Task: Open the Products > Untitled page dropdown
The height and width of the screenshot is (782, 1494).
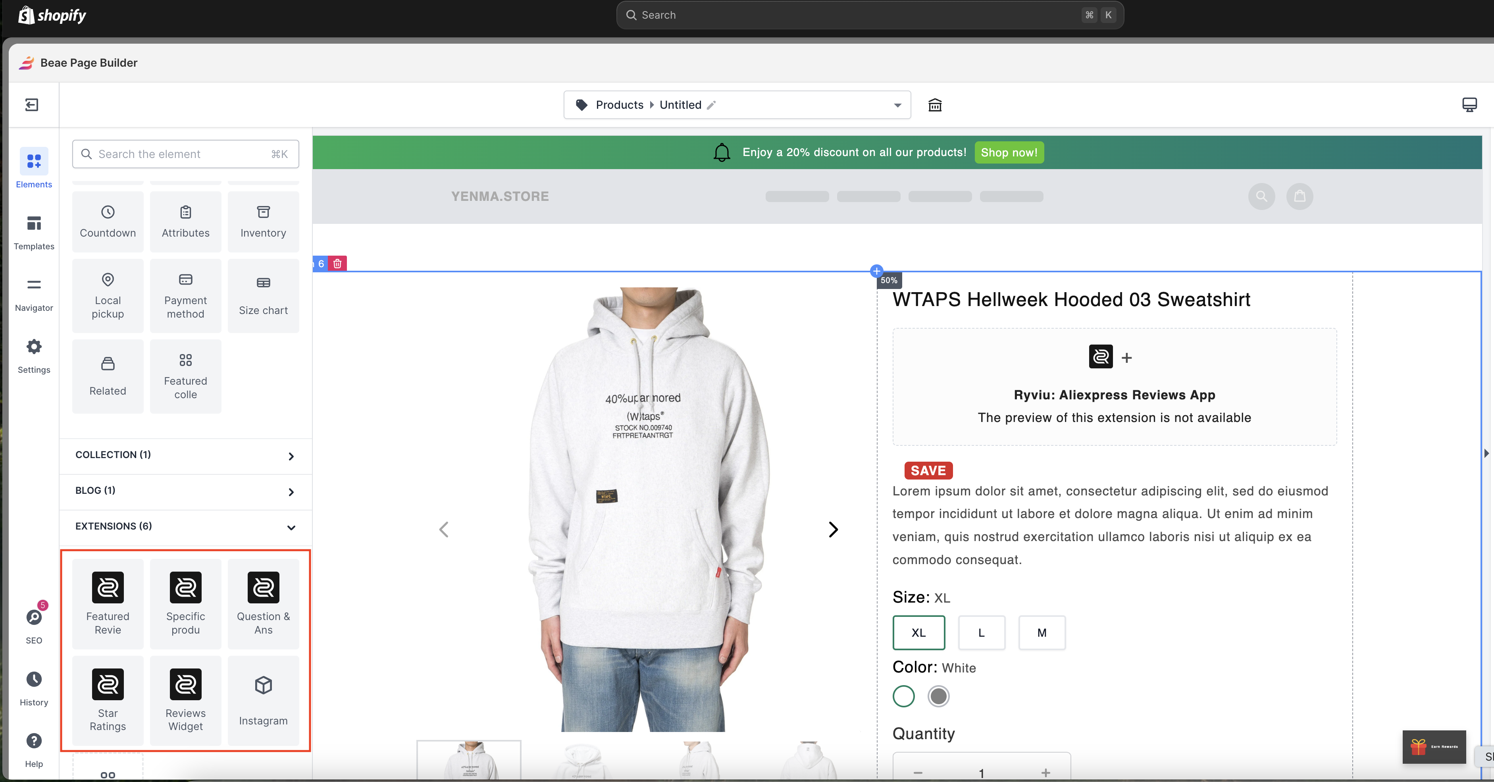Action: 737,105
